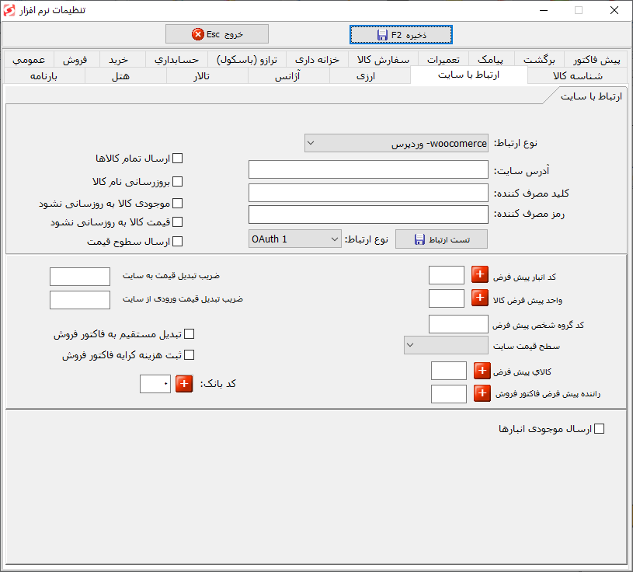This screenshot has width=633, height=572.
Task: Click the کد بانک input box
Action: (155, 384)
